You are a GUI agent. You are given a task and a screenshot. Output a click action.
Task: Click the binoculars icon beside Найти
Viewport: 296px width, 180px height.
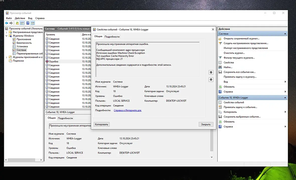[220, 67]
